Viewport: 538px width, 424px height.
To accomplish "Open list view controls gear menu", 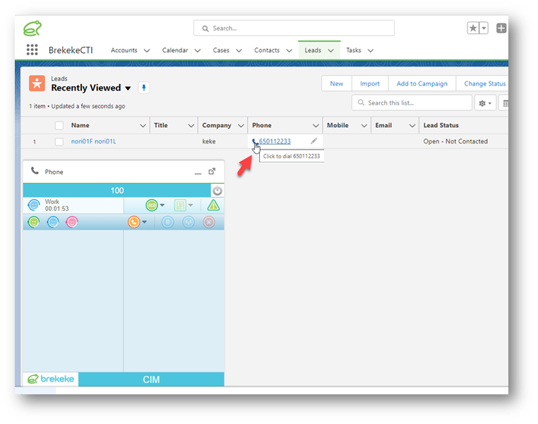I will click(485, 103).
